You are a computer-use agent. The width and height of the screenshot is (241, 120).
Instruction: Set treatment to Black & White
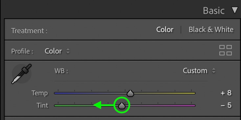click(211, 29)
